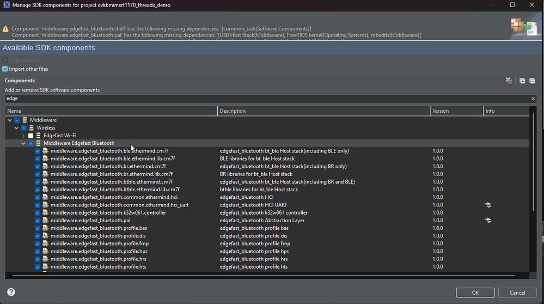Click the expand all tree icon

522,81
